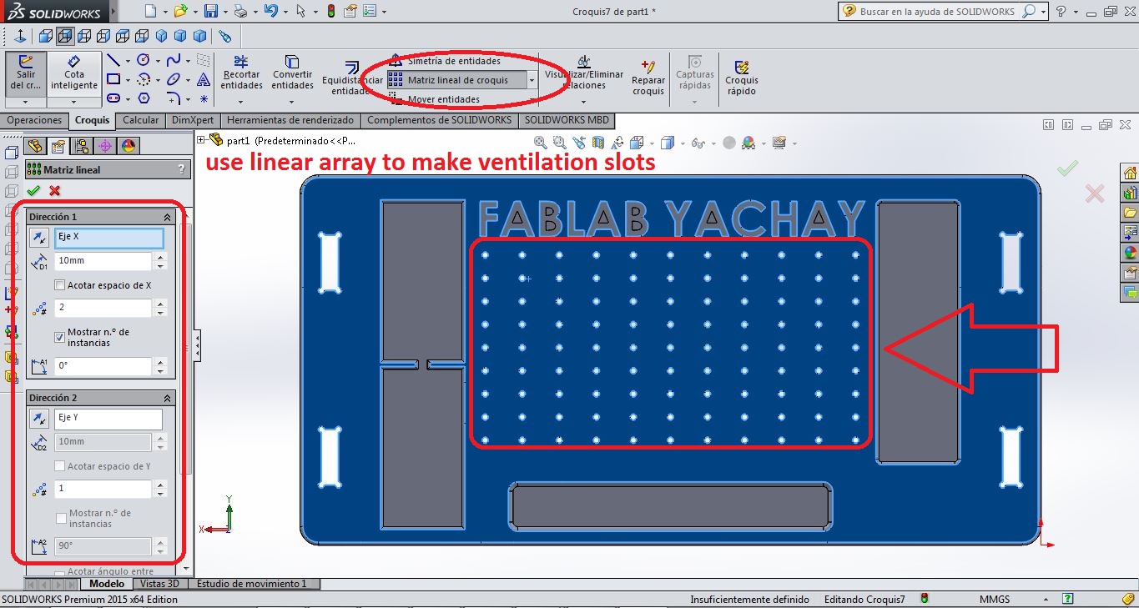Image resolution: width=1139 pixels, height=608 pixels.
Task: Select the Circle sketch tool
Action: [x=143, y=60]
